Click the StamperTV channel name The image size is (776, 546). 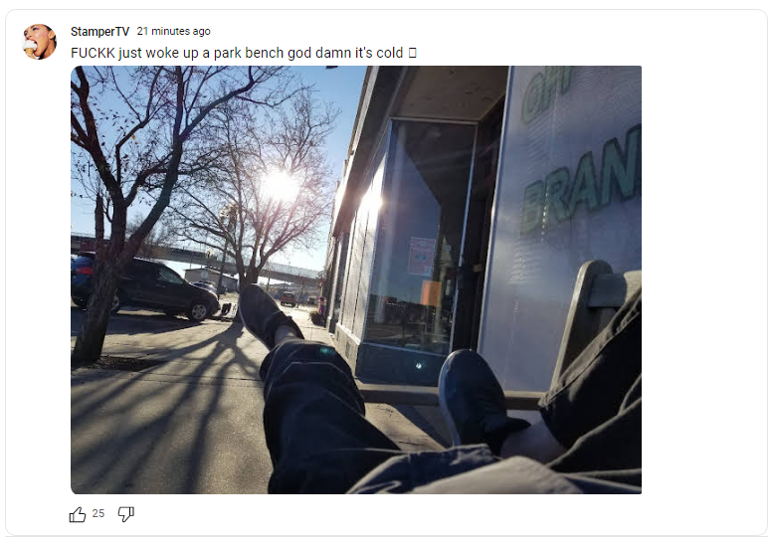tap(99, 32)
